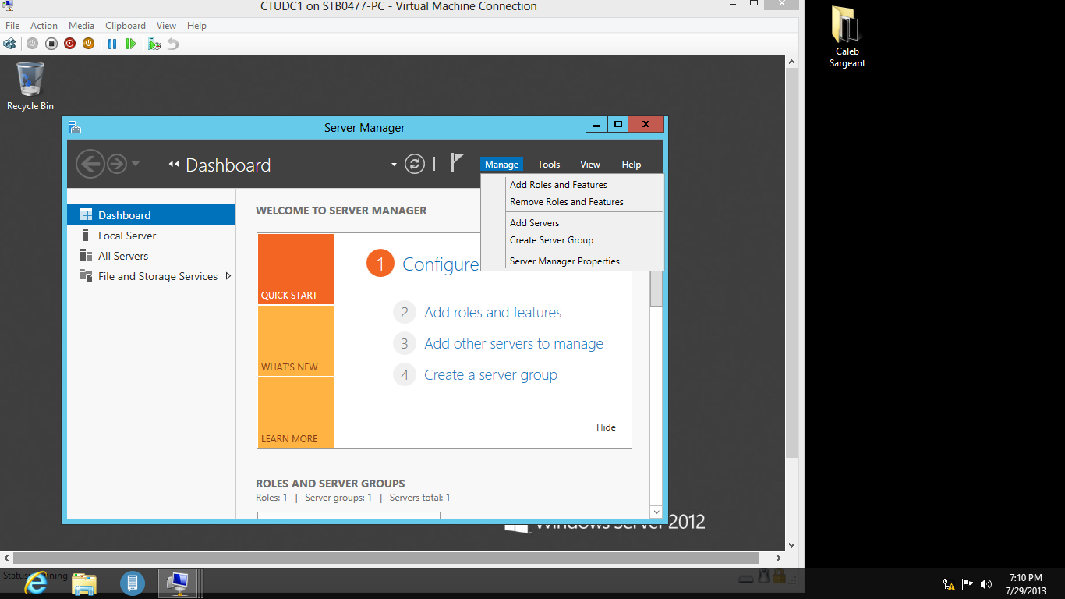Click the Virtual Machine Connection taskbar button
Screen dimensions: 1065x599
[179, 583]
